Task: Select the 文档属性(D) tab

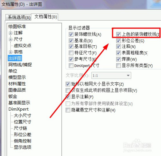Action: pos(45,17)
